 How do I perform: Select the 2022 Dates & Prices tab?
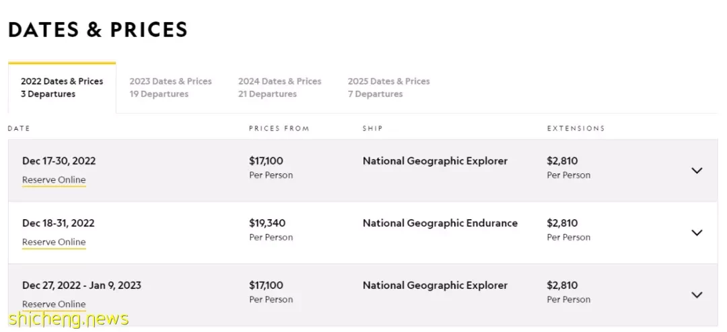pyautogui.click(x=62, y=87)
